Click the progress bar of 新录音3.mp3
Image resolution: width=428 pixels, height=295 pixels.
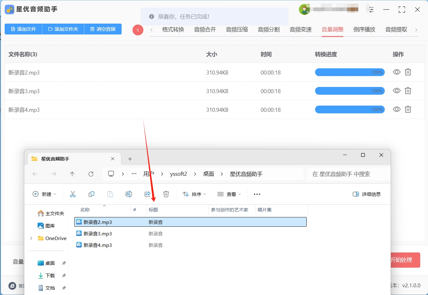tap(350, 91)
